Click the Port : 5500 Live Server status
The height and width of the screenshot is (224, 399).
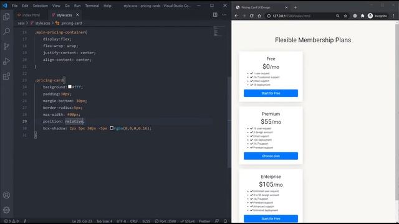(x=165, y=222)
